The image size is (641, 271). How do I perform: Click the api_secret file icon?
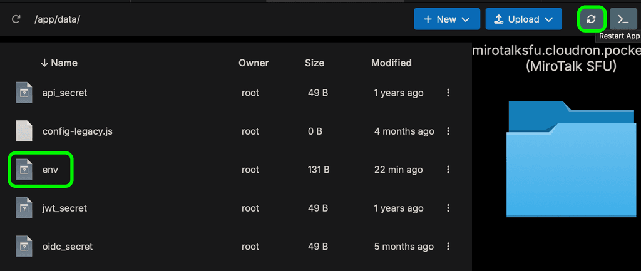[x=24, y=93]
